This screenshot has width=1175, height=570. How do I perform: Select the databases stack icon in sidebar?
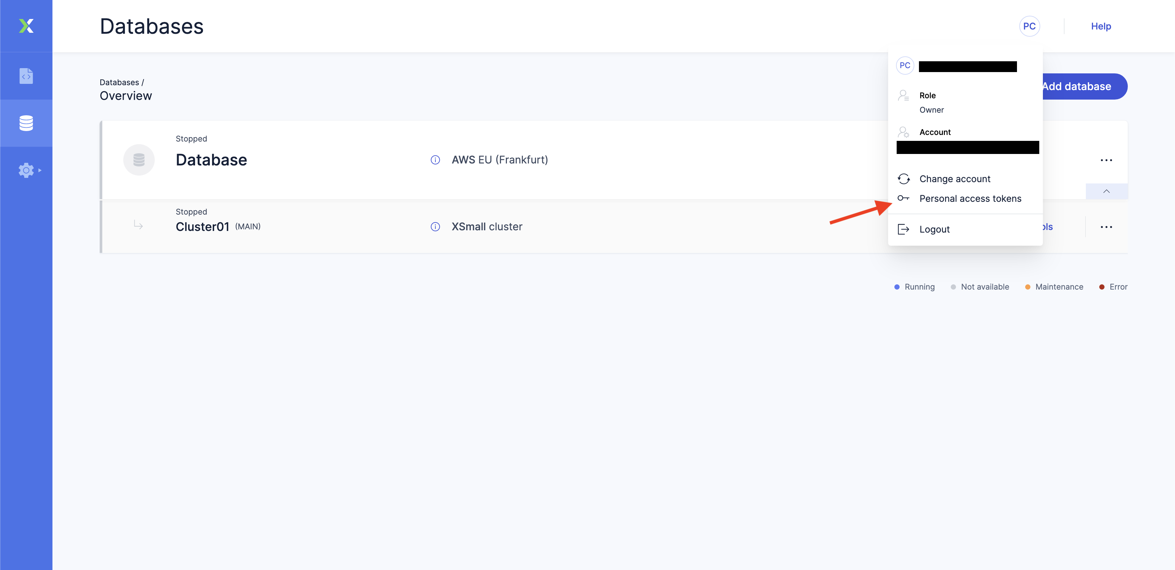26,123
